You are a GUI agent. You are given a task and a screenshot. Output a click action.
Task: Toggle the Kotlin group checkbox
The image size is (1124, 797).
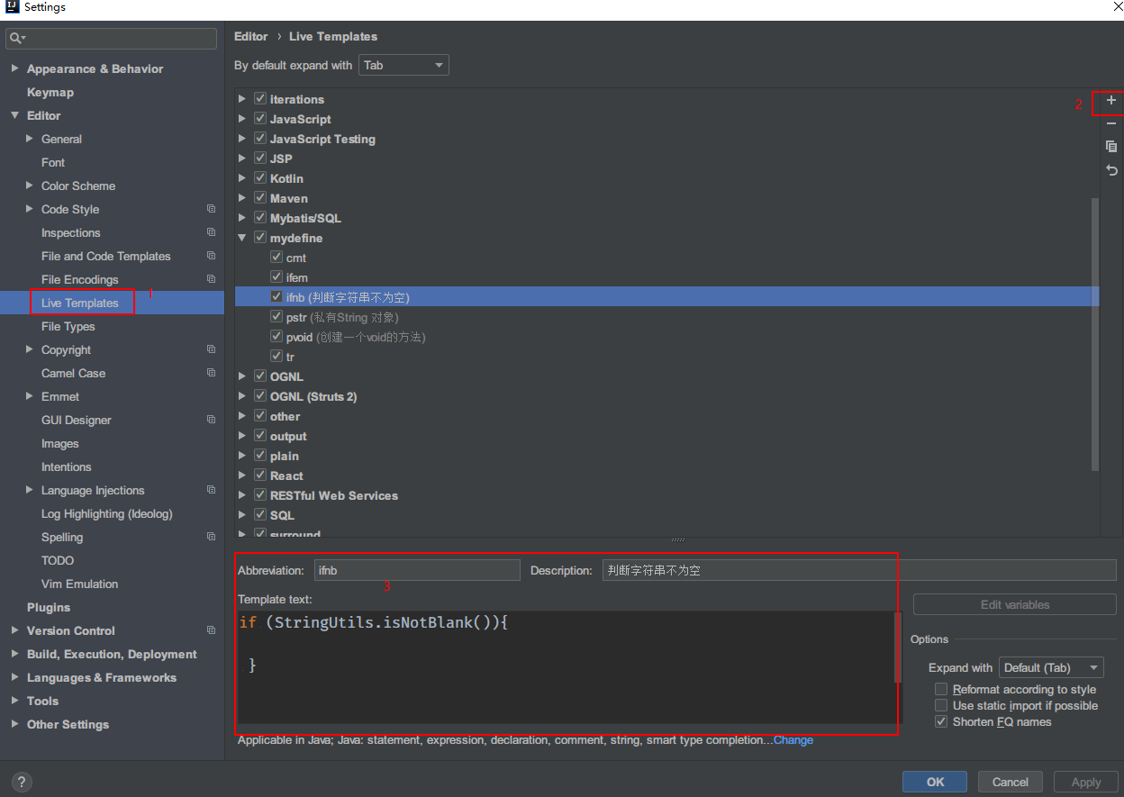pyautogui.click(x=260, y=178)
